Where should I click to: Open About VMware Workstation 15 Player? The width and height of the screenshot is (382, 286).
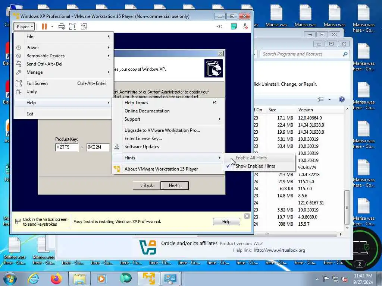(168, 169)
